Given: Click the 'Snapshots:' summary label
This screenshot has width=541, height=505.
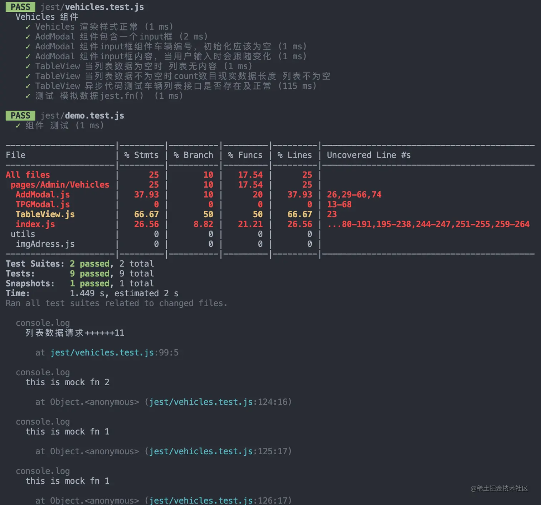Looking at the screenshot, I should [30, 283].
